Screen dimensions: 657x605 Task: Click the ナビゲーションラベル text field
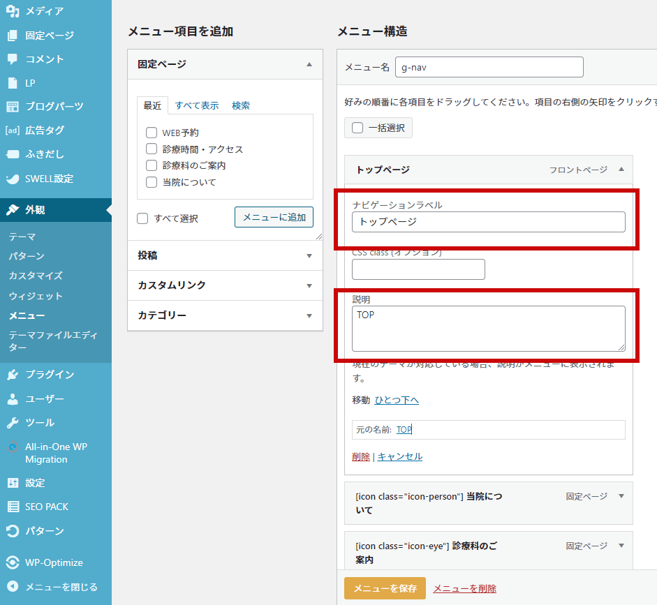coord(488,222)
